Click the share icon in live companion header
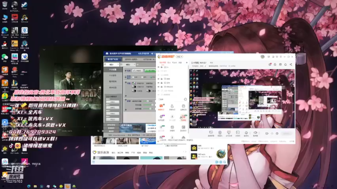This screenshot has height=189, width=337. pos(291,65)
